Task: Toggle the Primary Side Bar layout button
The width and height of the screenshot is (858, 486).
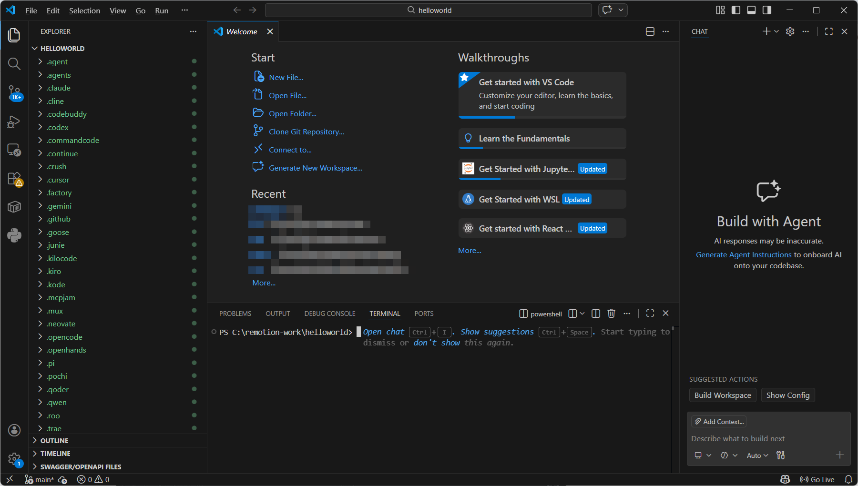Action: coord(736,10)
